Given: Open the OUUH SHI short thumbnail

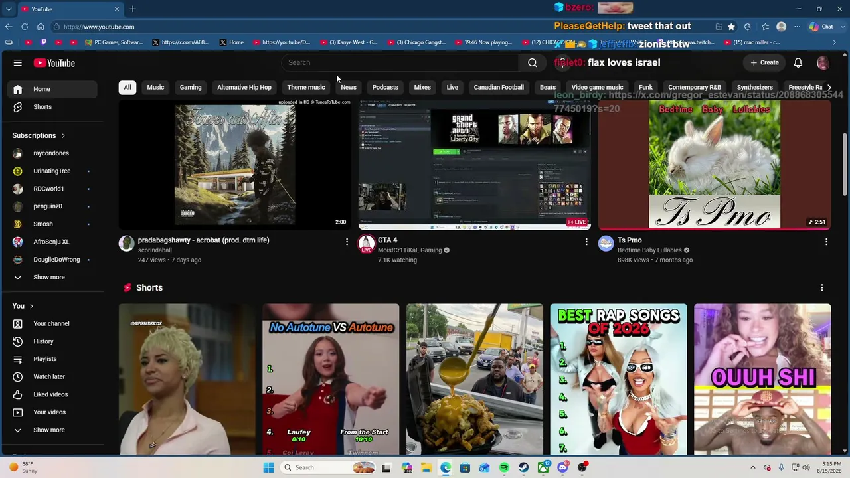Looking at the screenshot, I should point(762,379).
